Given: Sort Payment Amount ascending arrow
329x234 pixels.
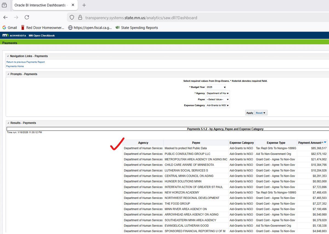Looking at the screenshot, I should (322, 142).
